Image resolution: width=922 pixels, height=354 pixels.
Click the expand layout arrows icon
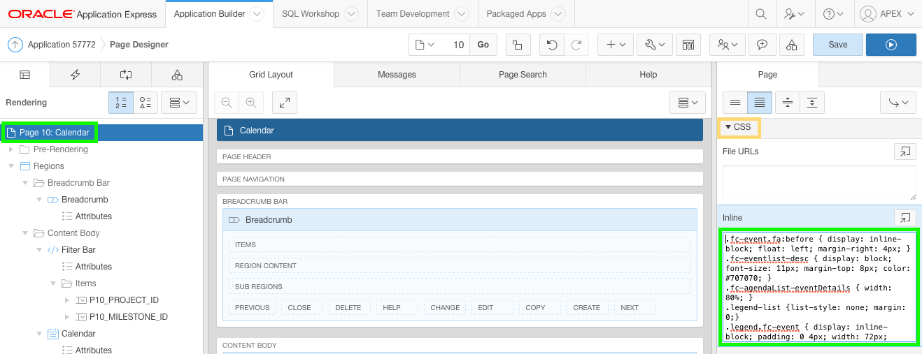[x=285, y=103]
